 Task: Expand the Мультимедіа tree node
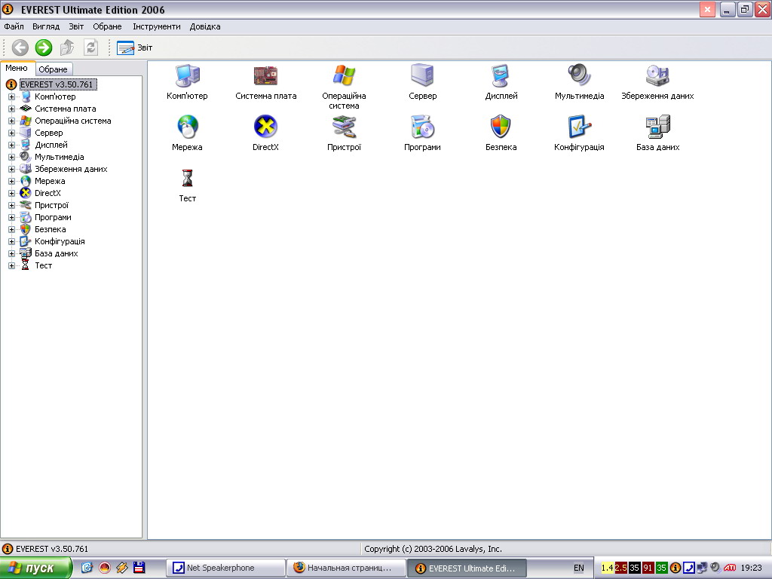coord(11,157)
